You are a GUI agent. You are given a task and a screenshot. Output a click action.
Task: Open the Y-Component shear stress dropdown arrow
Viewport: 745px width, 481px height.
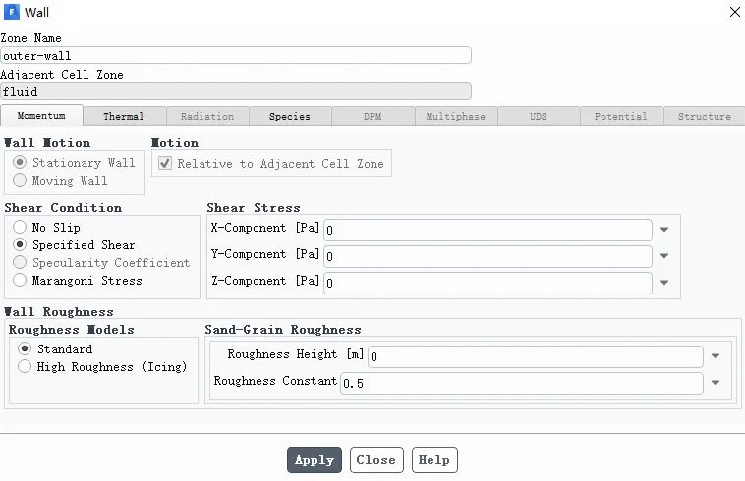664,256
